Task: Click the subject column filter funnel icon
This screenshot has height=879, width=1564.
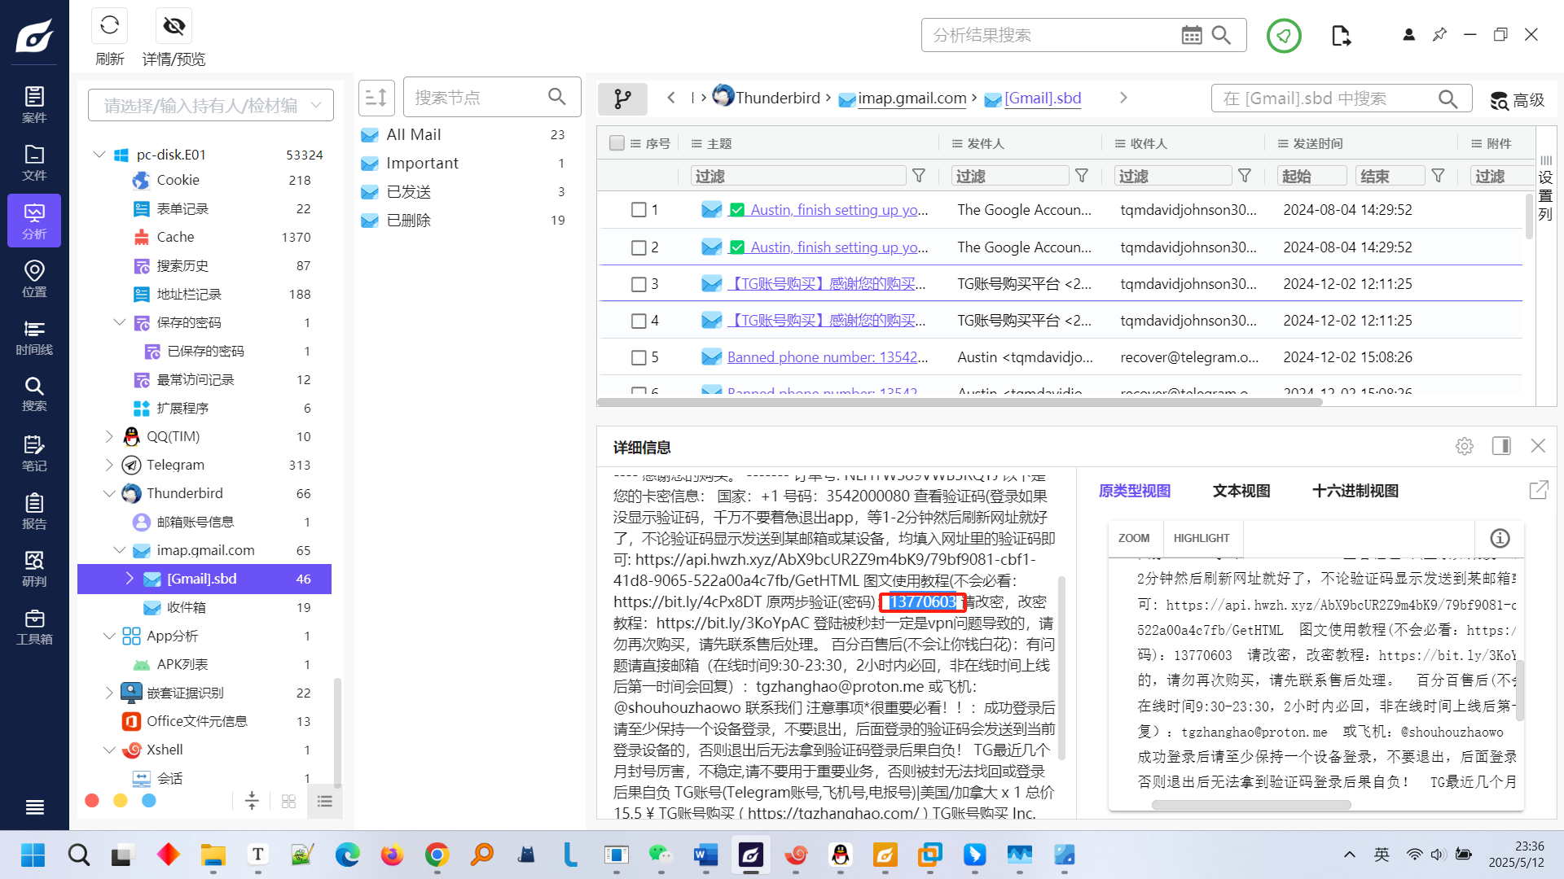Action: coord(919,176)
